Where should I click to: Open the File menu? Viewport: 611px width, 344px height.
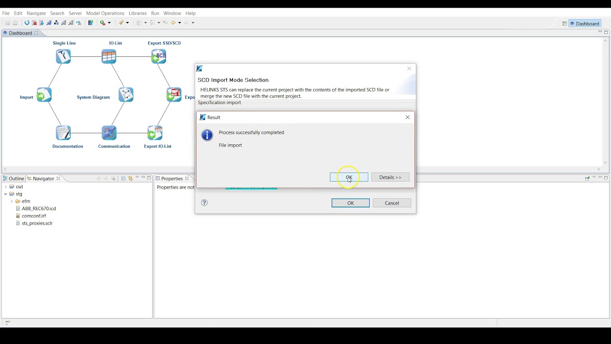click(x=6, y=13)
